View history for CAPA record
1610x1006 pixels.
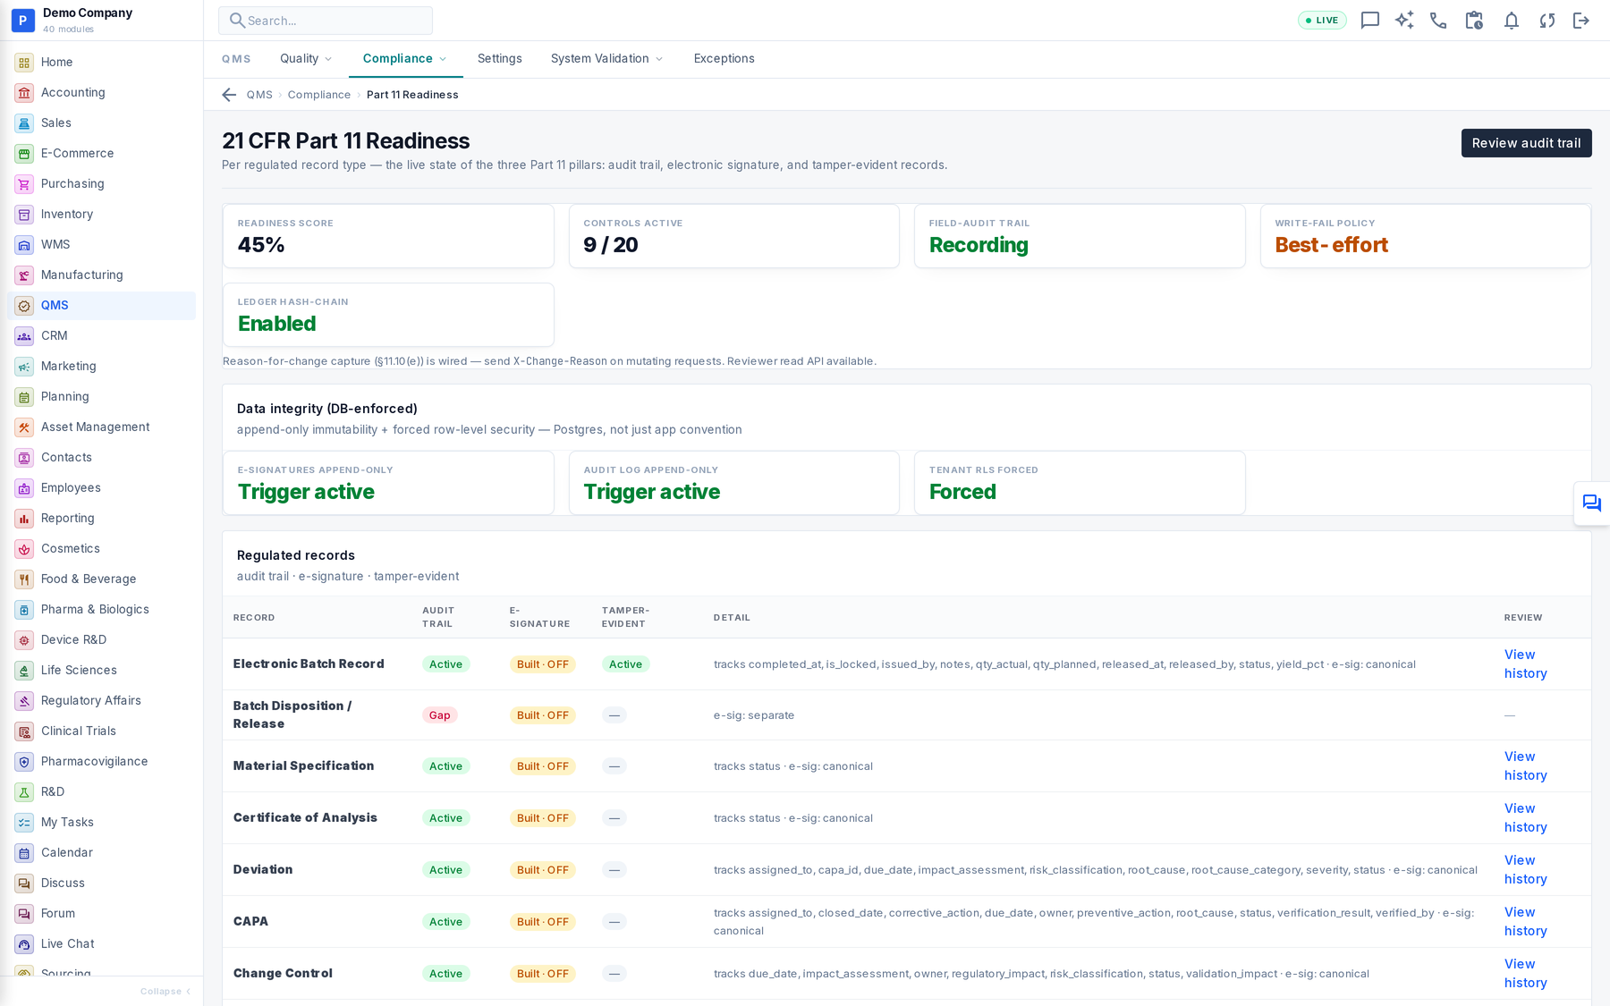tap(1526, 922)
